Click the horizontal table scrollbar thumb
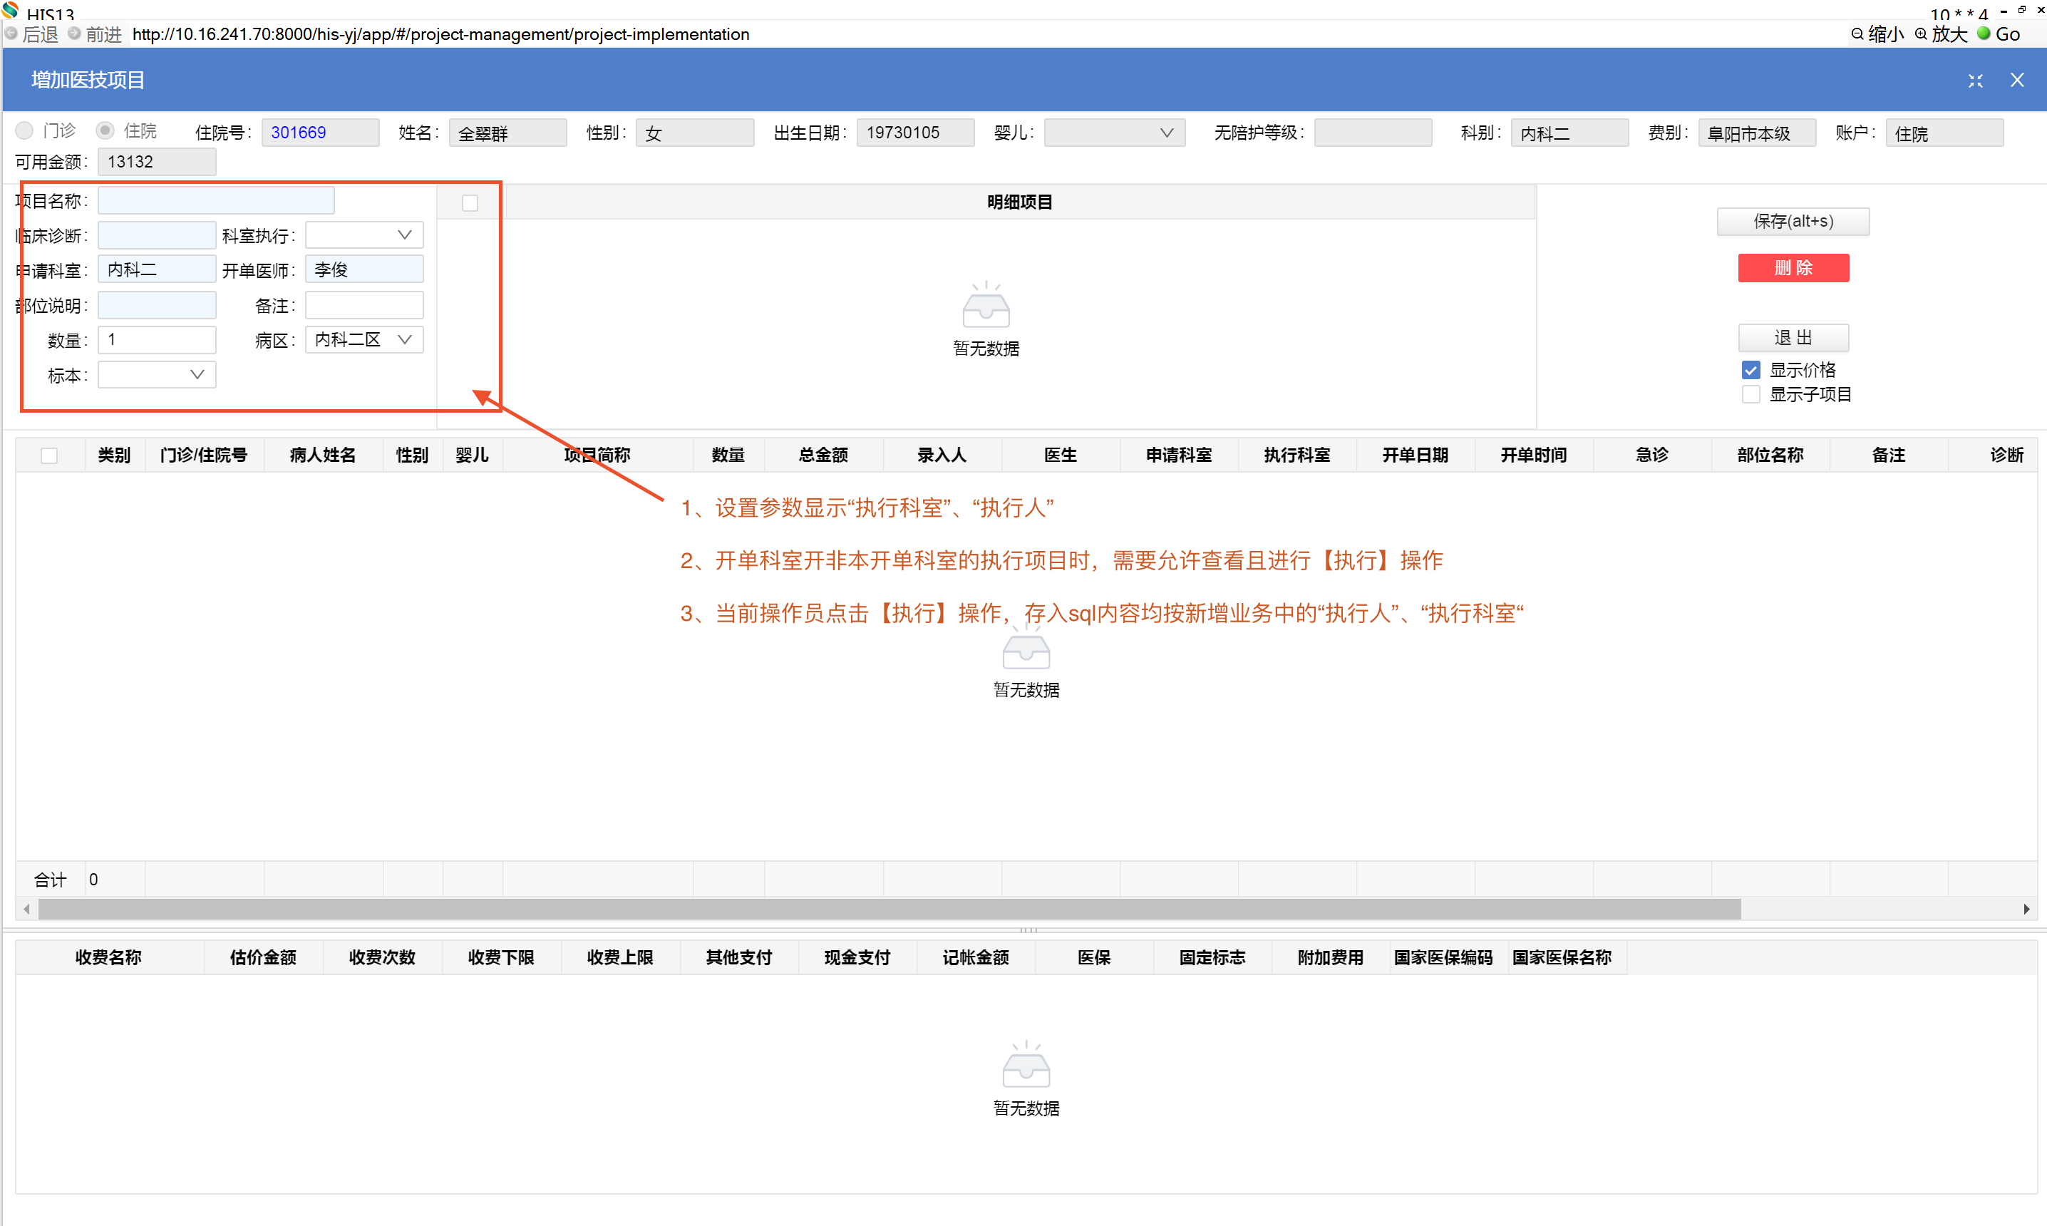The image size is (2047, 1226). click(x=889, y=909)
